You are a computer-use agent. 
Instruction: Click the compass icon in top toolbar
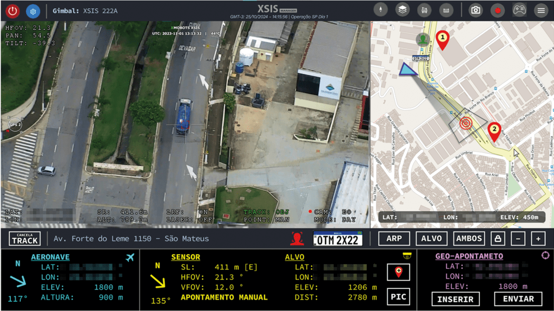[x=381, y=10]
